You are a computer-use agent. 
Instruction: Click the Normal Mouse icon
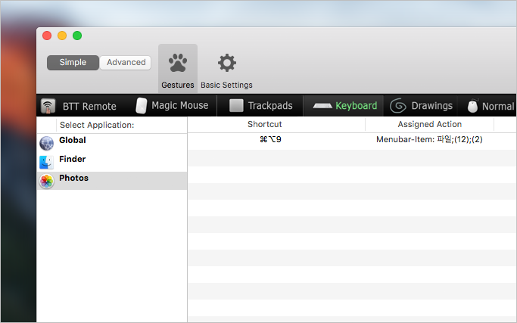click(472, 106)
